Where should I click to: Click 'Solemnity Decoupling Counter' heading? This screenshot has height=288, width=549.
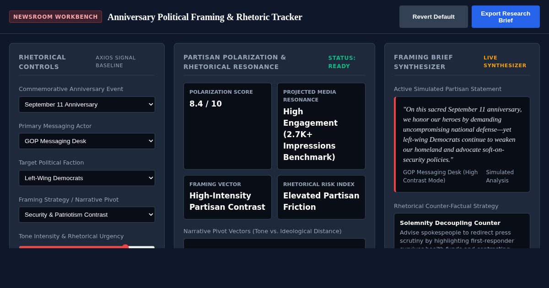tap(450, 223)
